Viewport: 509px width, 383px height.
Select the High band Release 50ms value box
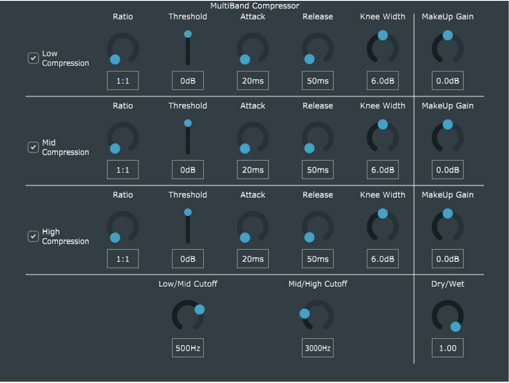coord(317,259)
